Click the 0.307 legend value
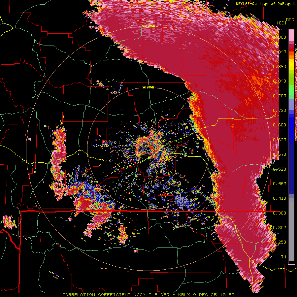Screen dimensions: 297x297 click(280, 228)
